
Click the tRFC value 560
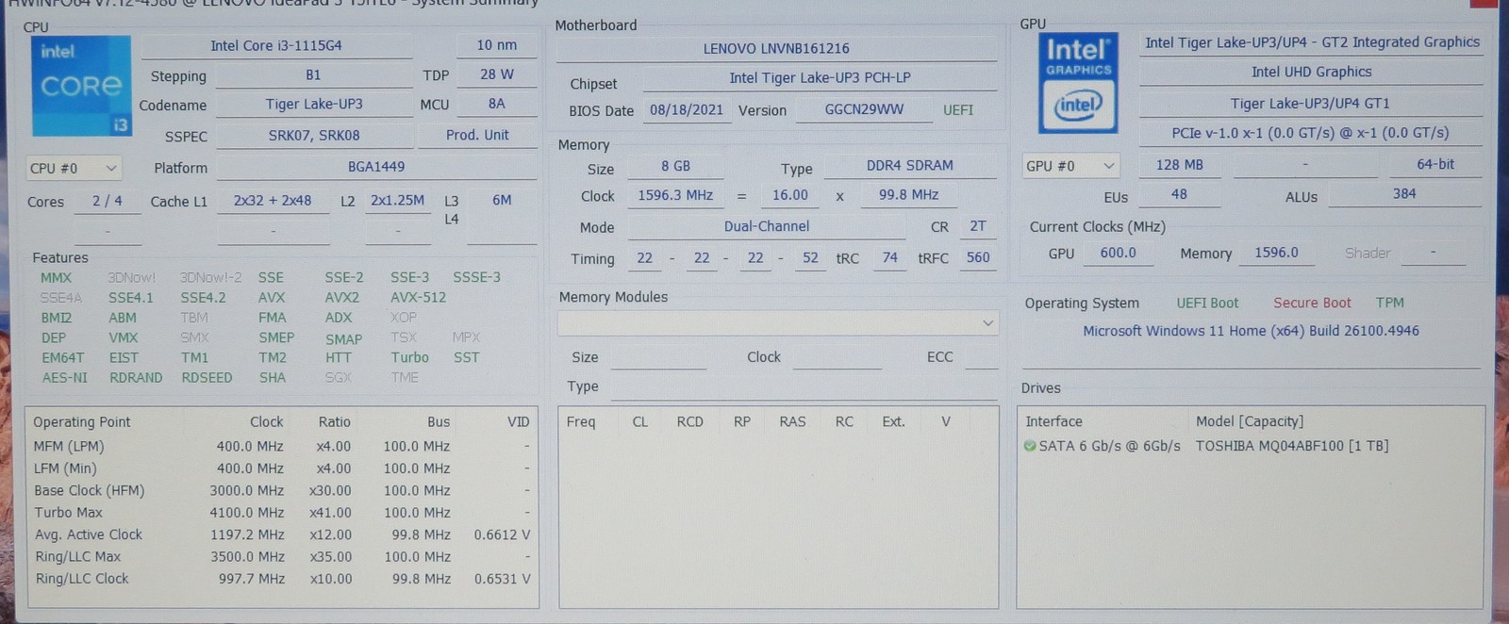(978, 257)
